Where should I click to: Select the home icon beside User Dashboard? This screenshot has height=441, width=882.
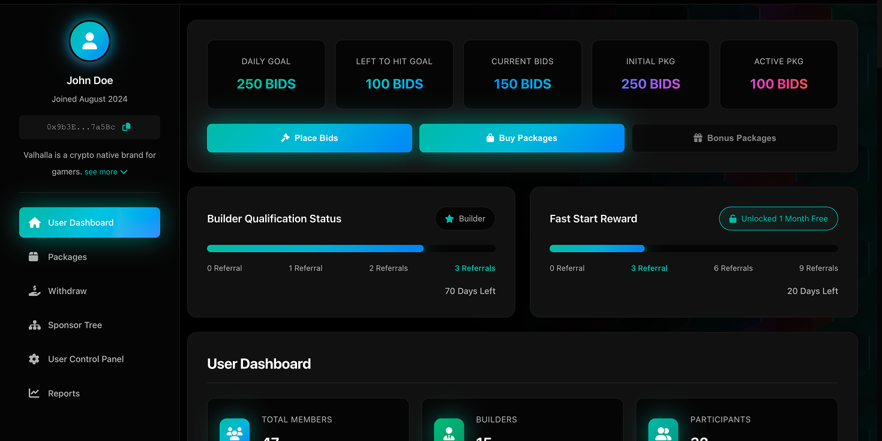[x=35, y=222]
